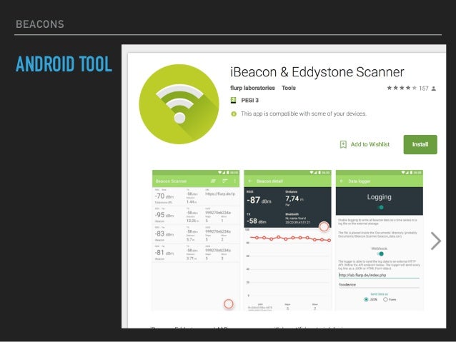Tap the floating button in Beacon detail
This screenshot has height=342, width=456.
coord(324,226)
